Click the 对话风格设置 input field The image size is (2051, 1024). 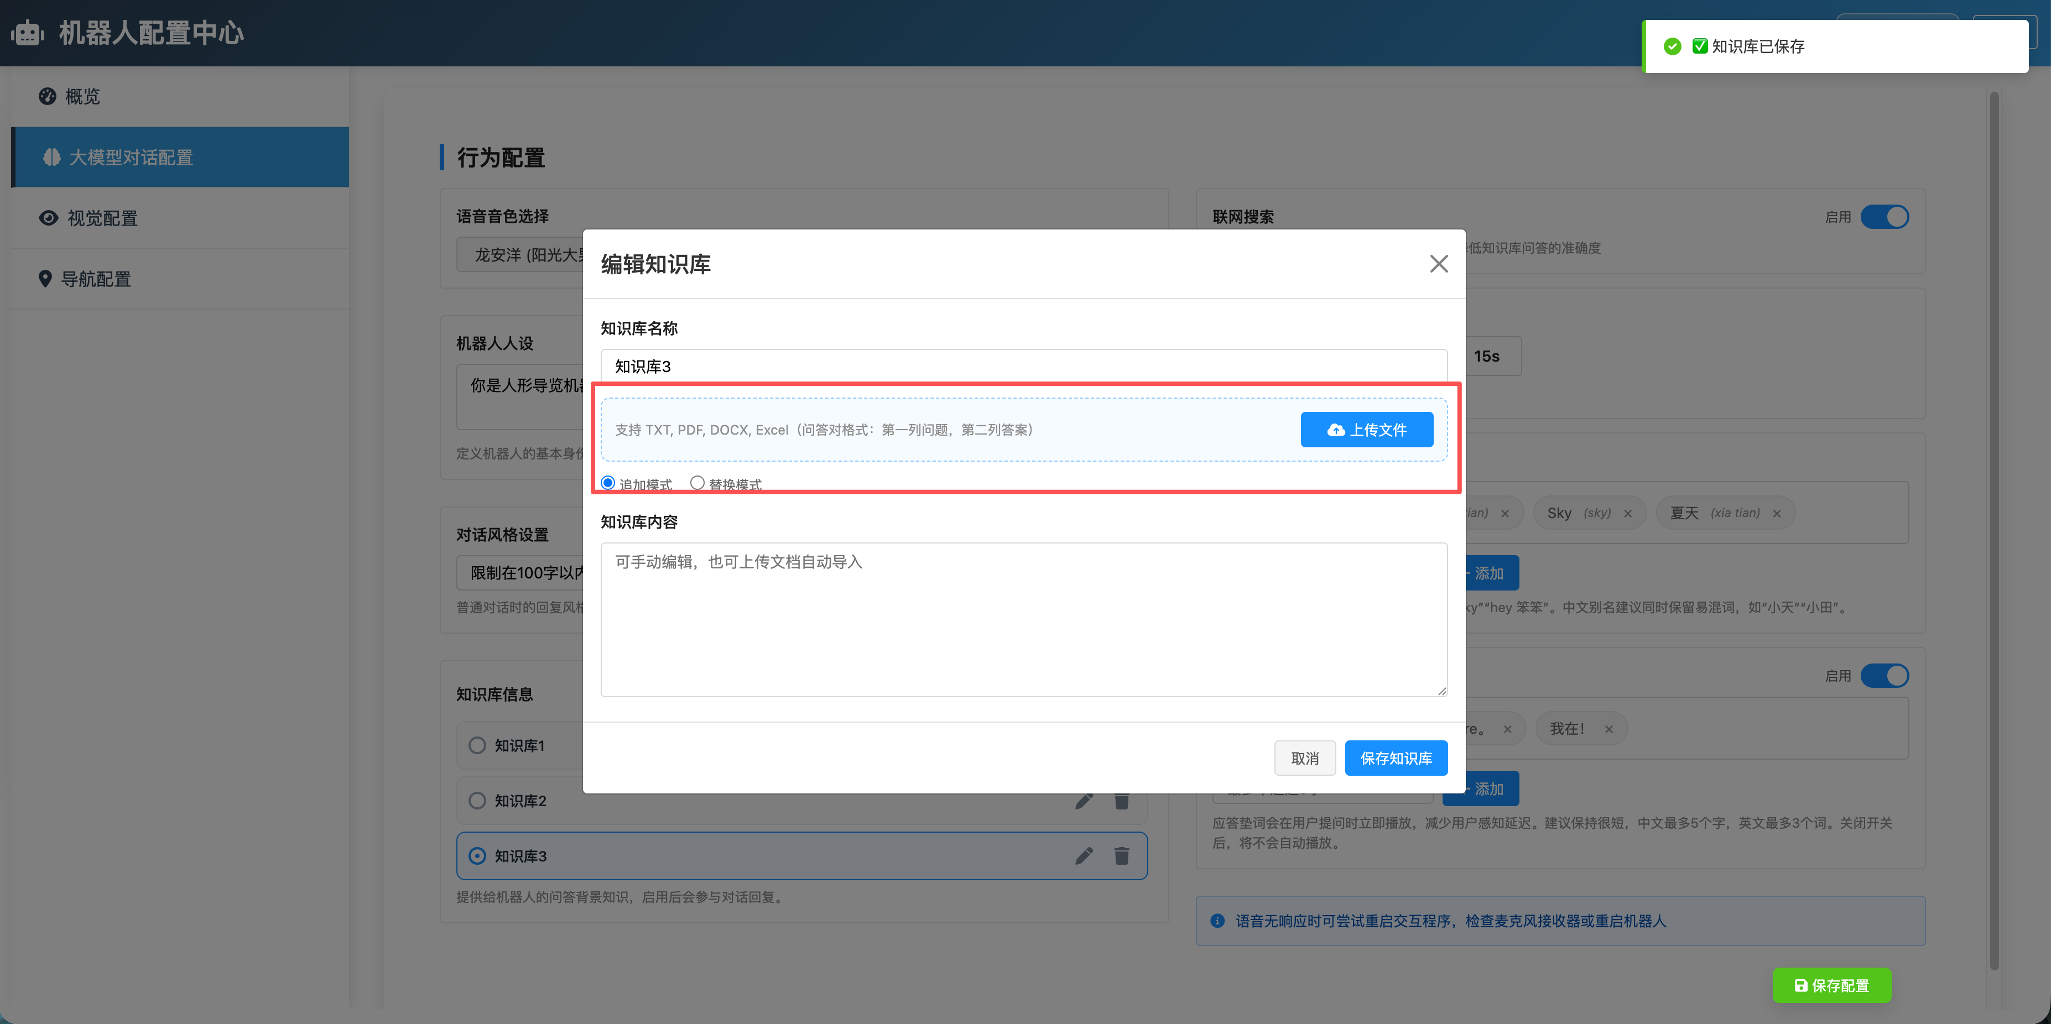520,573
